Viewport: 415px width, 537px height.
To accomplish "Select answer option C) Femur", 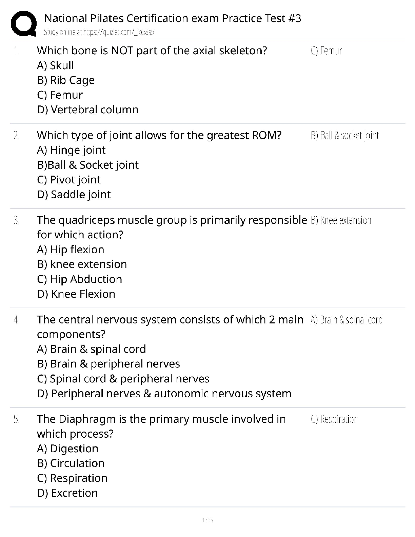I will 60,95.
